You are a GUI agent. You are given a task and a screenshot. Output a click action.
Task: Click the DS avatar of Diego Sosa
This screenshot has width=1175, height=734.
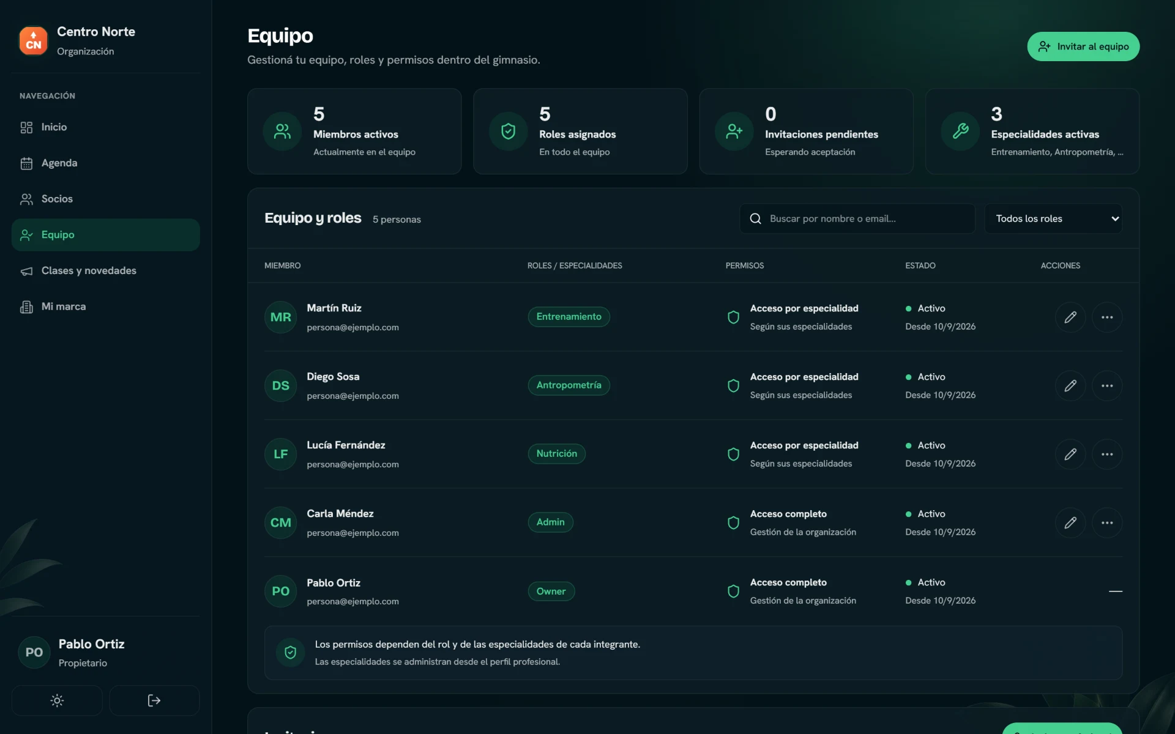point(281,385)
